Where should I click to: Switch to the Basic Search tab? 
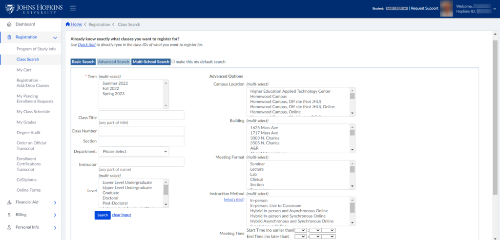[83, 62]
